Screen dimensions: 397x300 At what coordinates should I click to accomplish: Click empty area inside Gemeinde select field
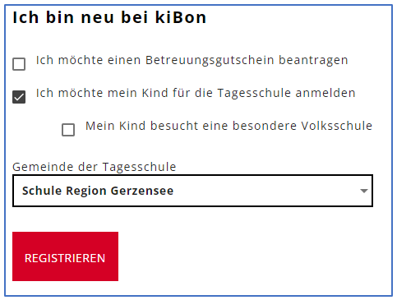[265, 191]
